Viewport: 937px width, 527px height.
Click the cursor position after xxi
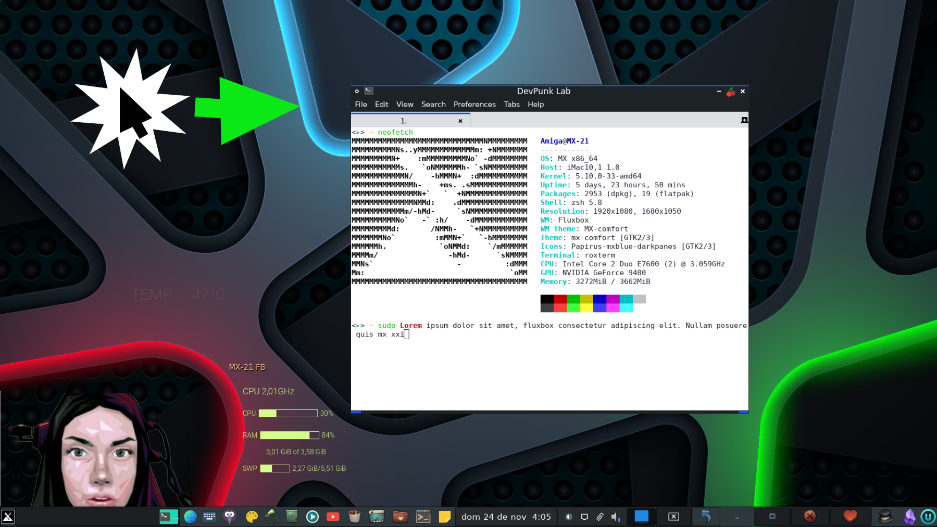click(407, 335)
